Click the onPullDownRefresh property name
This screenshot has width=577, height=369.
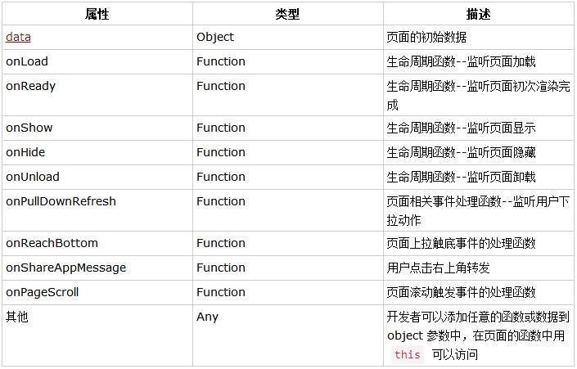(61, 201)
